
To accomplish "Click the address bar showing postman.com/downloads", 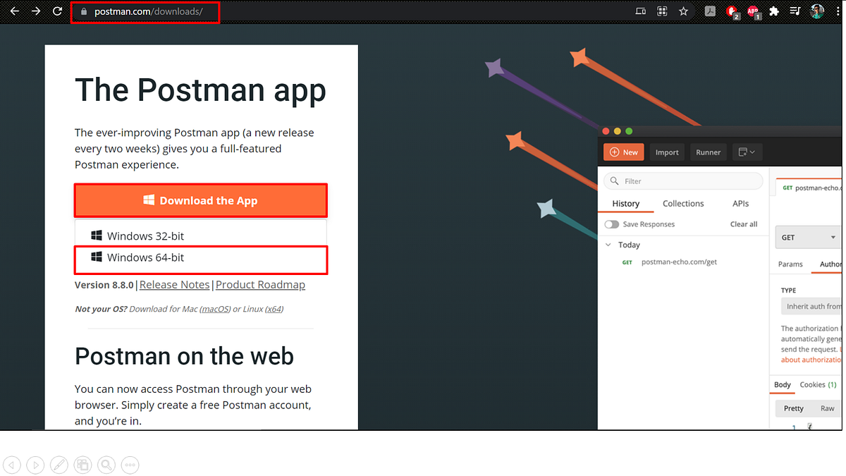I will point(145,11).
